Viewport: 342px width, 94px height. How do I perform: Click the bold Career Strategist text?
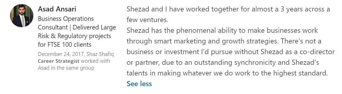58,61
